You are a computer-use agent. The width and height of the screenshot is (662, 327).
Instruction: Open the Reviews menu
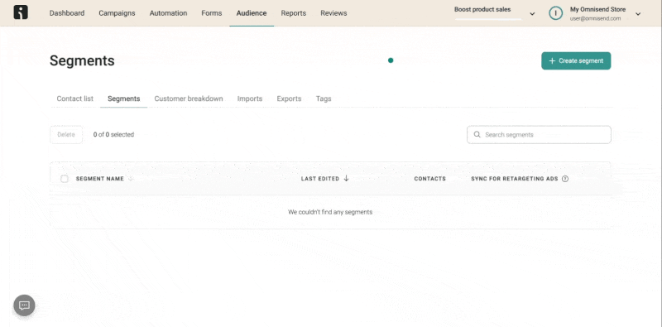[333, 13]
